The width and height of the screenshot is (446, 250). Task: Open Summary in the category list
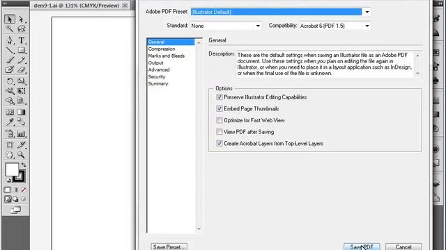point(158,83)
